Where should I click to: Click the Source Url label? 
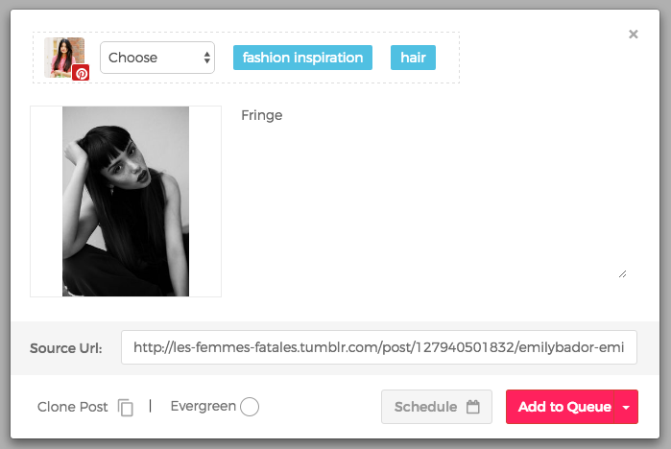click(66, 348)
